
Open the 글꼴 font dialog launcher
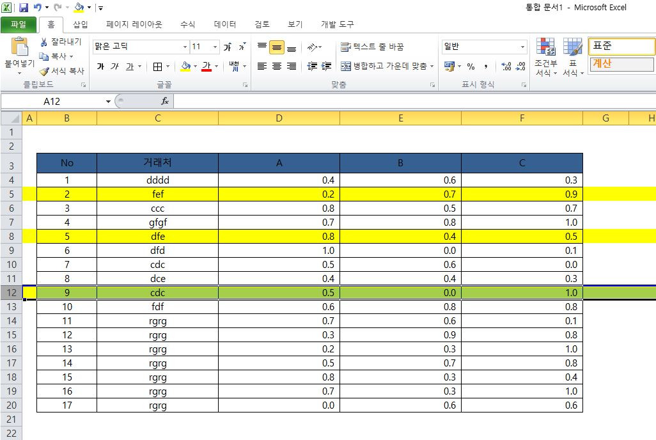tap(245, 85)
